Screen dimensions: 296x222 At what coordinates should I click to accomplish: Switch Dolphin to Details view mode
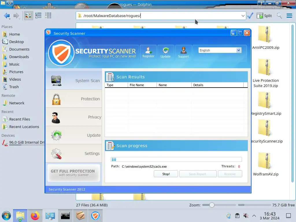point(48,16)
